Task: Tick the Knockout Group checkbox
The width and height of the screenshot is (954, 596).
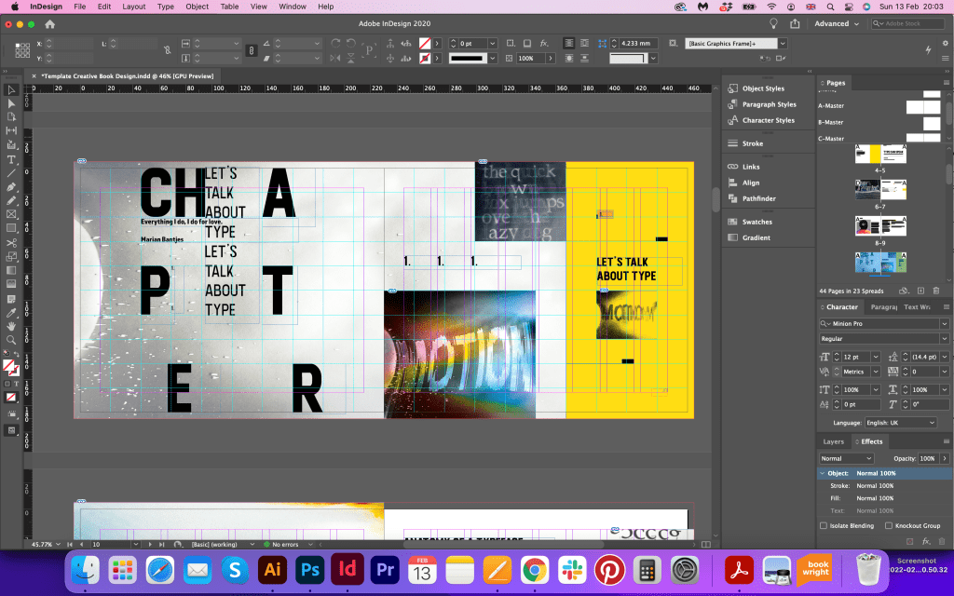Action: click(x=889, y=525)
